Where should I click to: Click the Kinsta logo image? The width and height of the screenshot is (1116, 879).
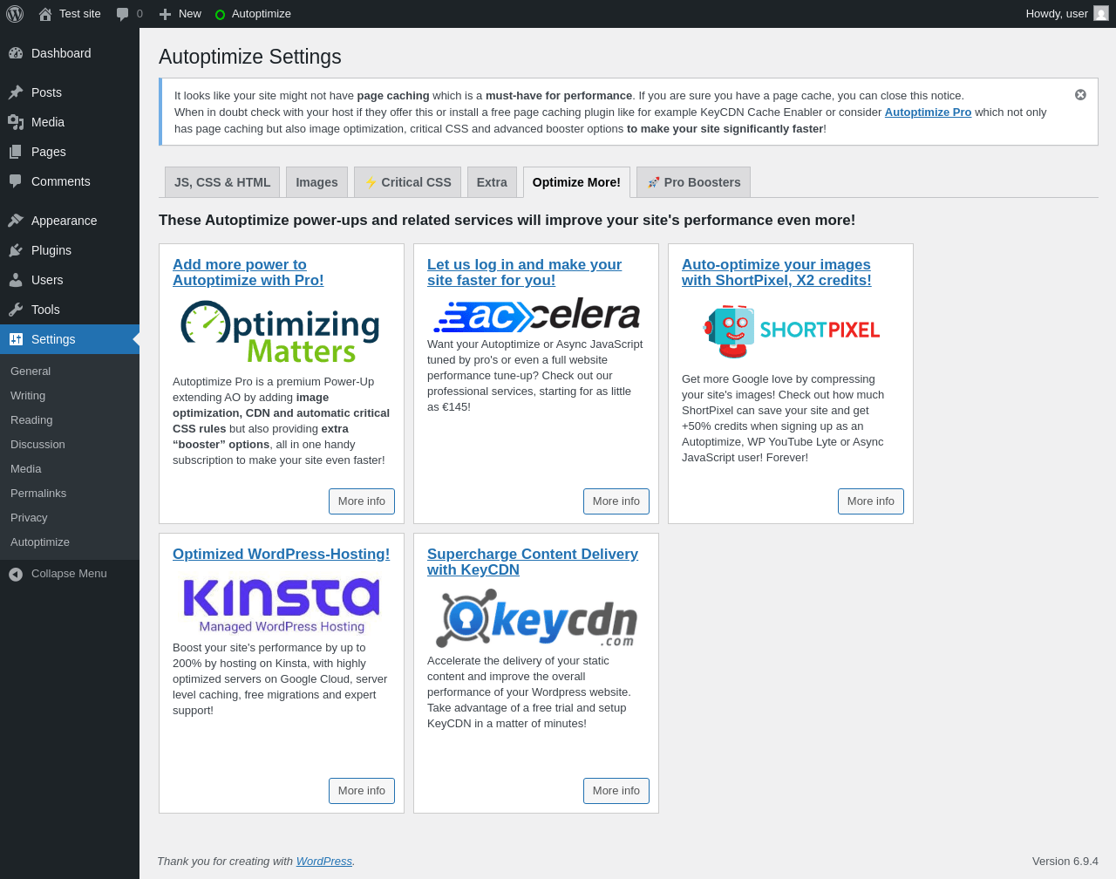[x=281, y=604]
